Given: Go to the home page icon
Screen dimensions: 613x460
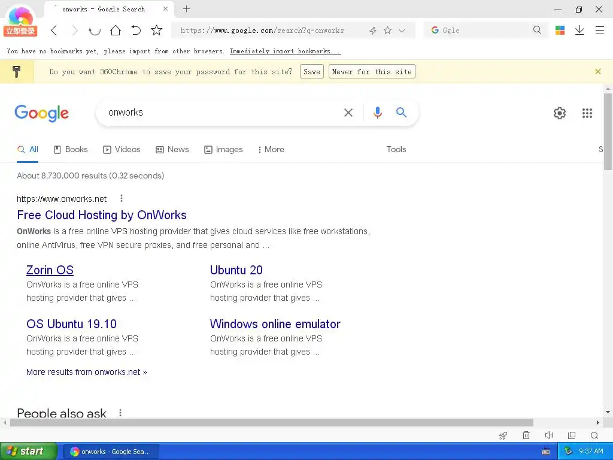Looking at the screenshot, I should click(x=116, y=31).
